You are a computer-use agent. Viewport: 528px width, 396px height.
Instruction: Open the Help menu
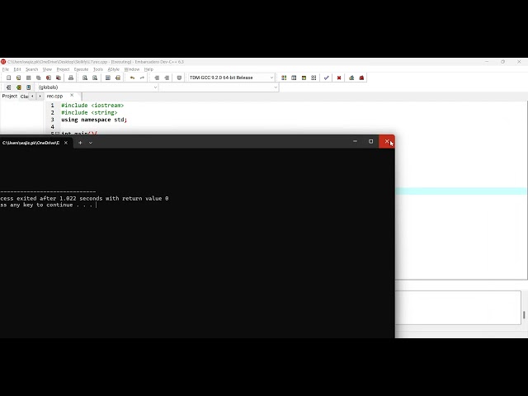148,69
